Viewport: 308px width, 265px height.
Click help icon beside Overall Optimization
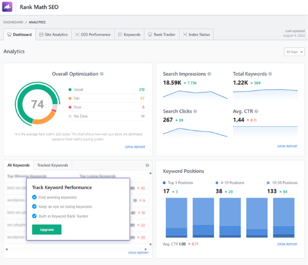tap(102, 74)
